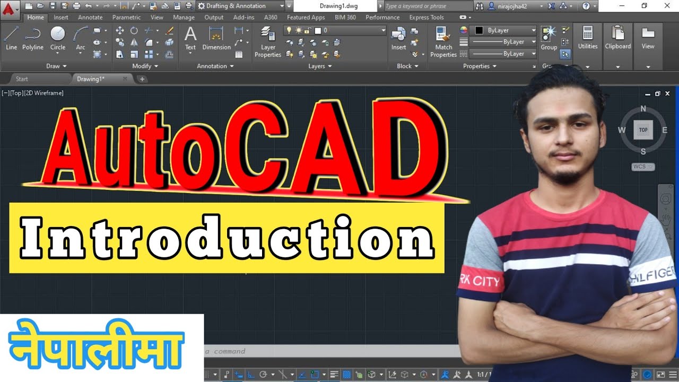Click the Save icon in quick access toolbar
The height and width of the screenshot is (382, 679).
tap(52, 6)
